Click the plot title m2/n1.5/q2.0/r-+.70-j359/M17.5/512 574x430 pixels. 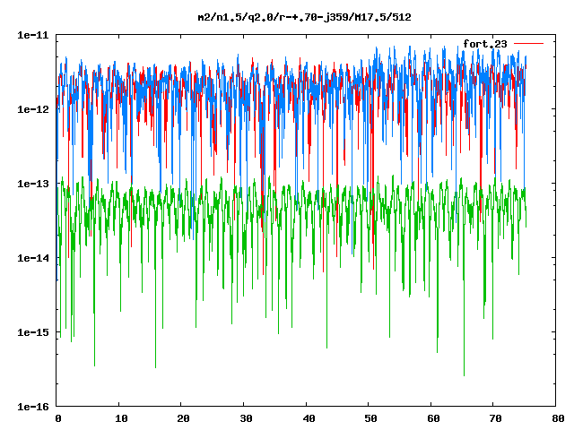(x=304, y=17)
